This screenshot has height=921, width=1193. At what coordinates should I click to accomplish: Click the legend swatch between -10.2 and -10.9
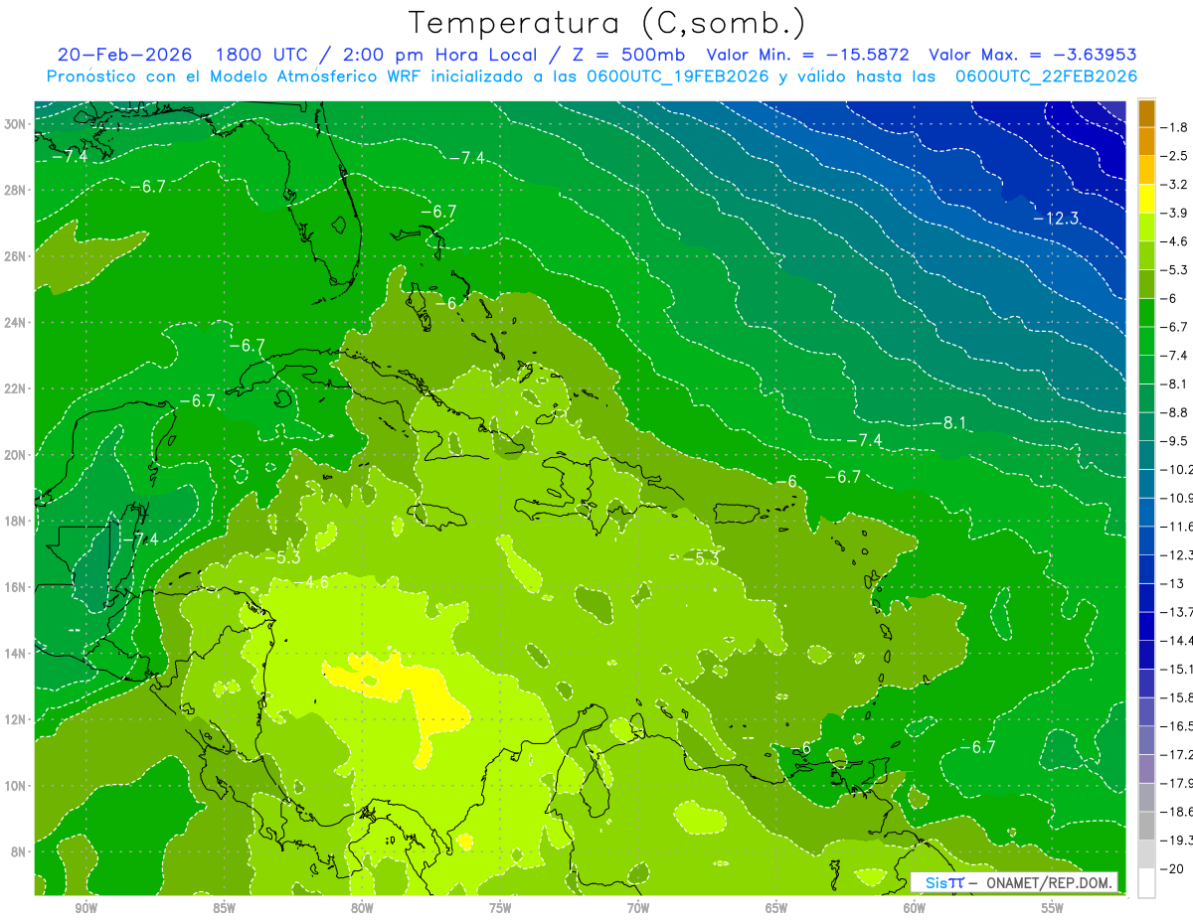click(x=1146, y=484)
